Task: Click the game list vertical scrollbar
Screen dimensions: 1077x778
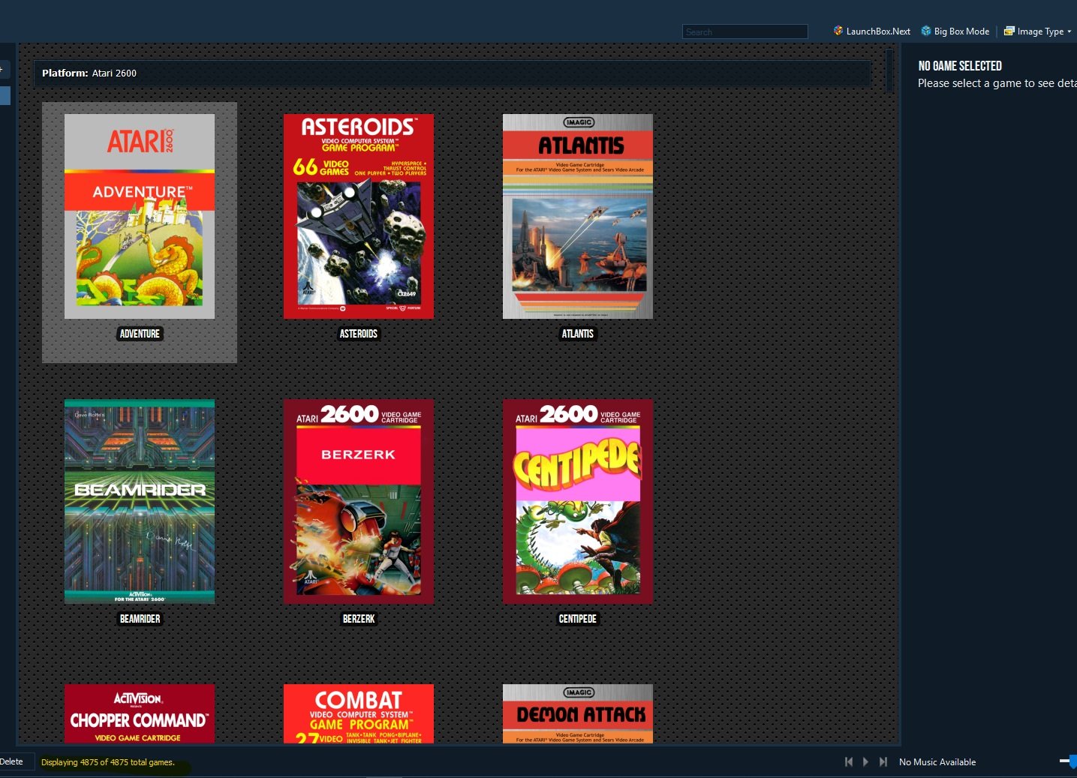Action: coord(890,71)
